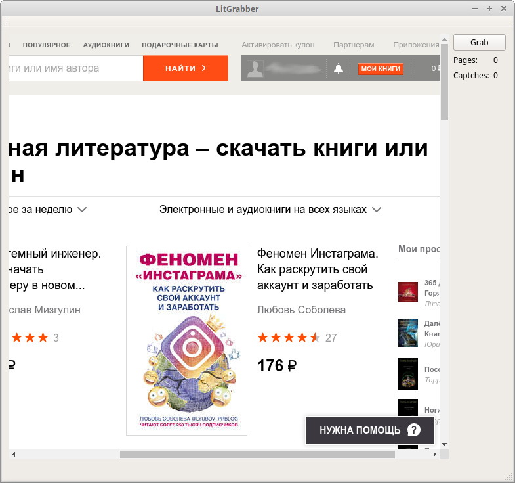Click the vertical scrollbar down arrow

pyautogui.click(x=444, y=444)
